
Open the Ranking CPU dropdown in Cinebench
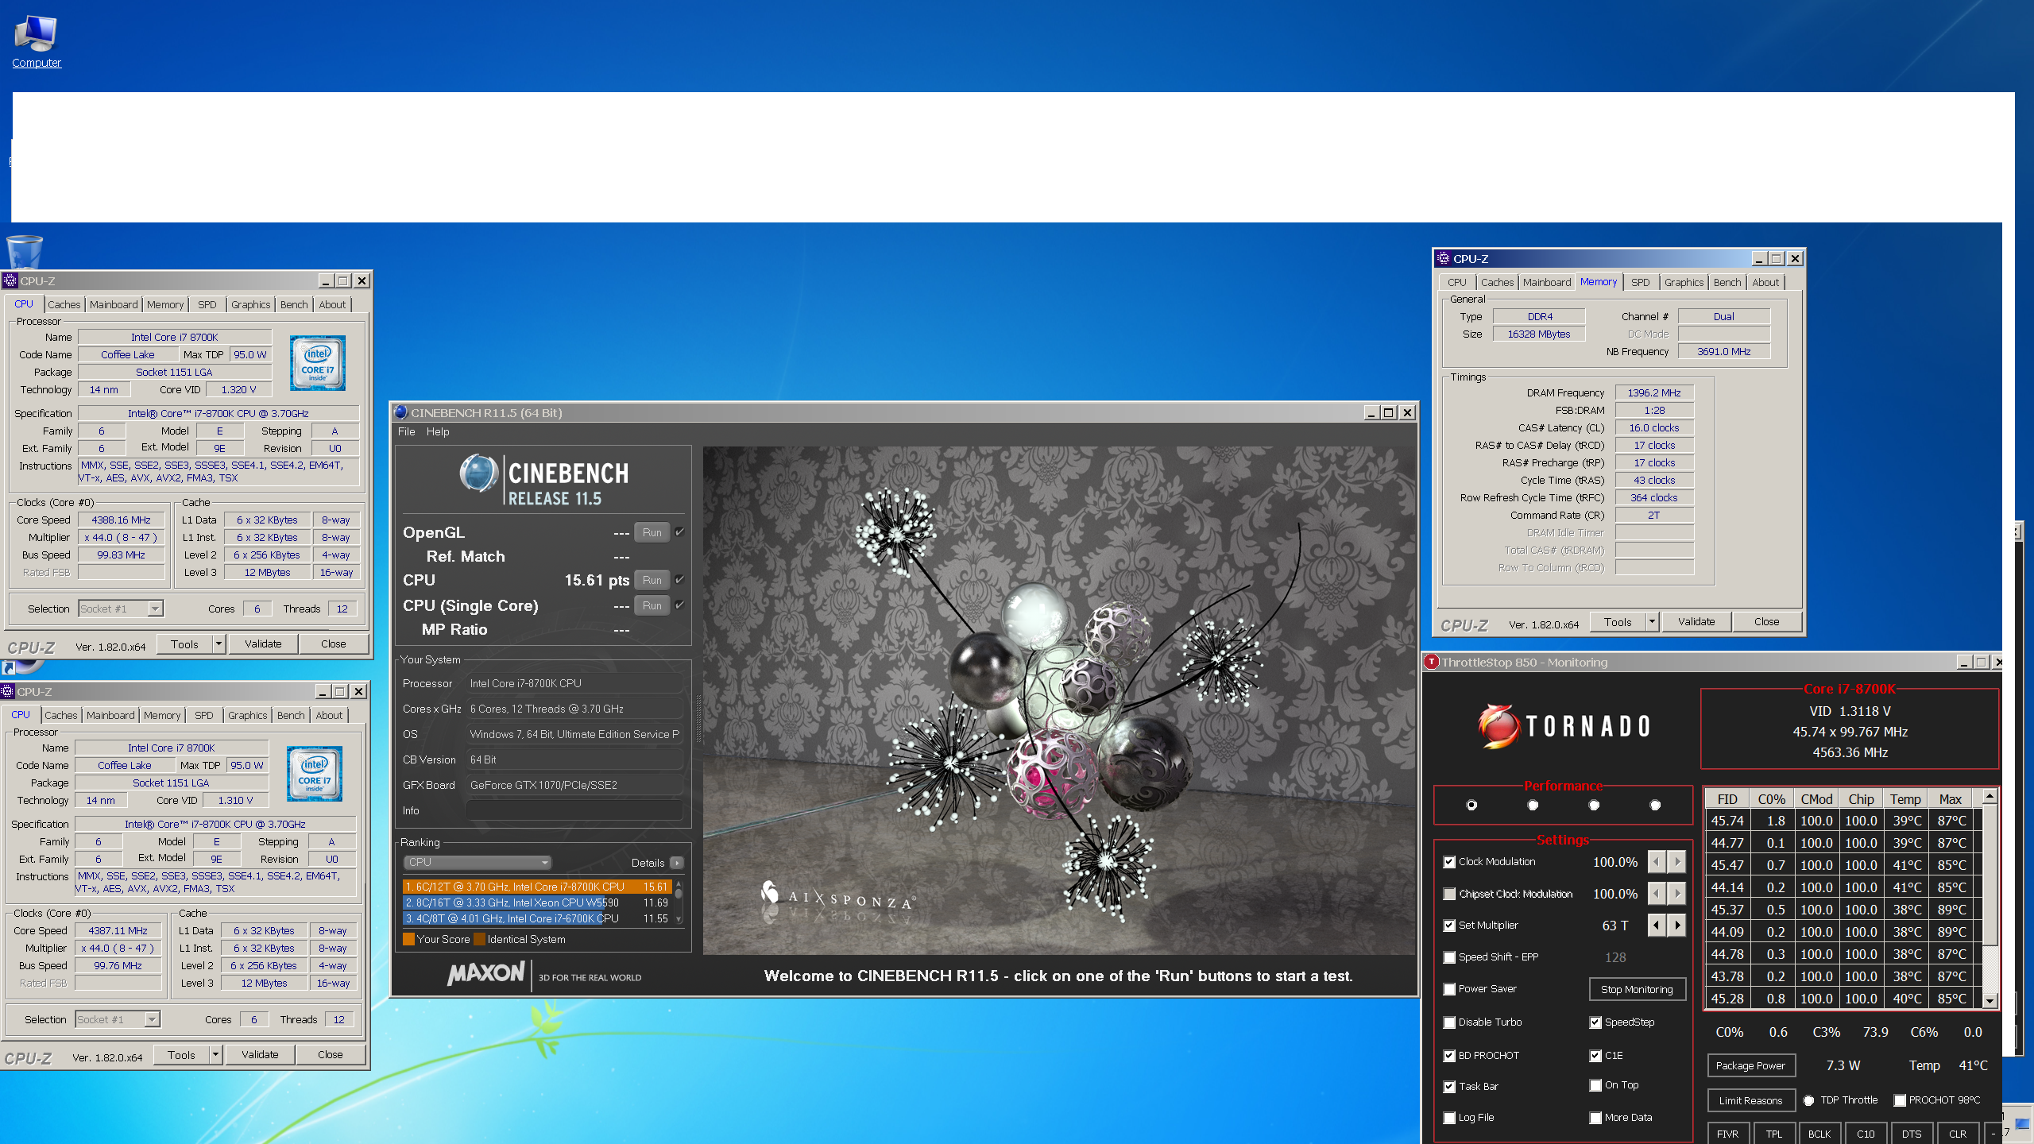tap(478, 863)
